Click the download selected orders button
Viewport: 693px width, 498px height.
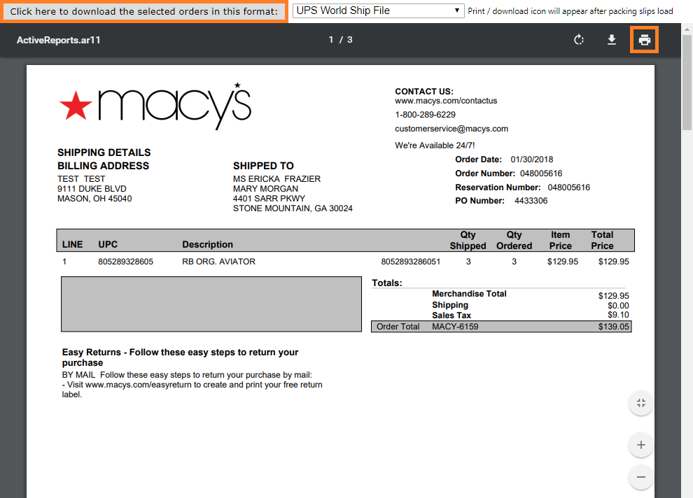(x=144, y=11)
